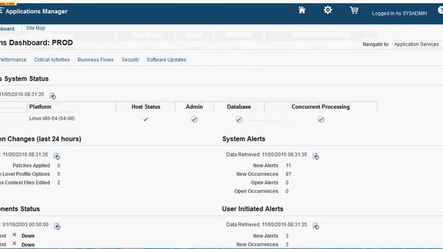Click the second red Down status icon
The image size is (443, 249).
click(x=14, y=243)
